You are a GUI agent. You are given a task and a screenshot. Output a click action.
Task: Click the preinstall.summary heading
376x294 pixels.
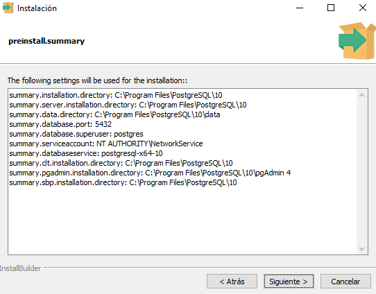pos(46,41)
